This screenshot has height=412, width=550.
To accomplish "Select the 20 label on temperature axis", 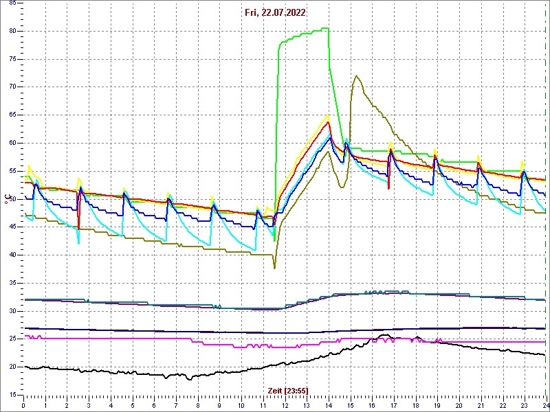I will point(12,367).
